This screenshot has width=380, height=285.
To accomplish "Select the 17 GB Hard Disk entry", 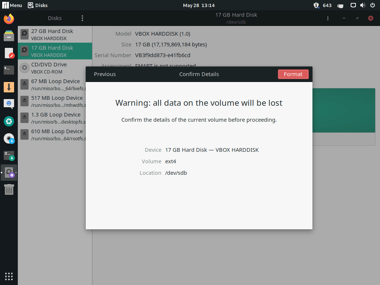I will pyautogui.click(x=55, y=51).
